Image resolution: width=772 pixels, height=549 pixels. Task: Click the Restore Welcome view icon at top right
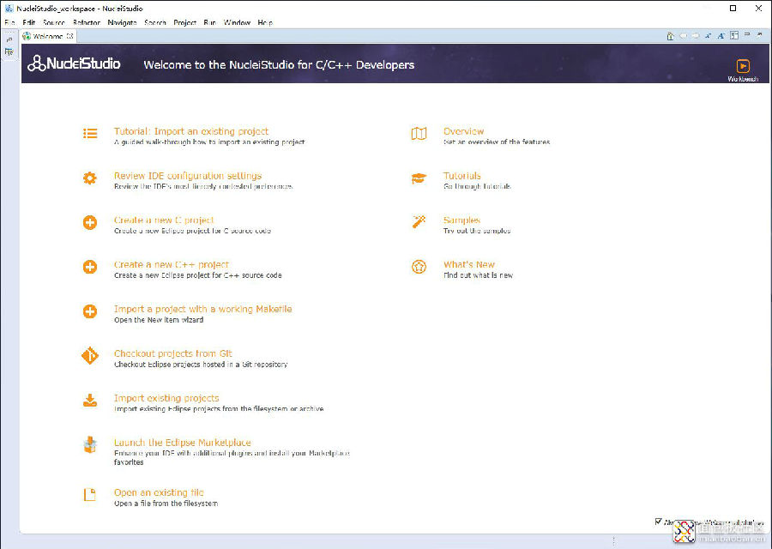759,34
